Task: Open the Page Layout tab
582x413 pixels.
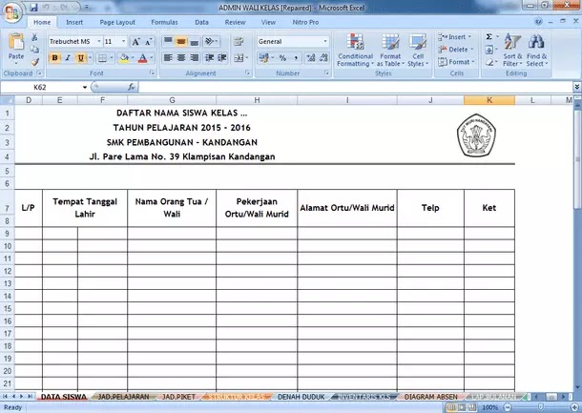Action: [x=117, y=22]
